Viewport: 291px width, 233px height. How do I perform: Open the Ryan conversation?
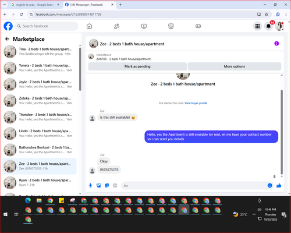tap(40, 182)
